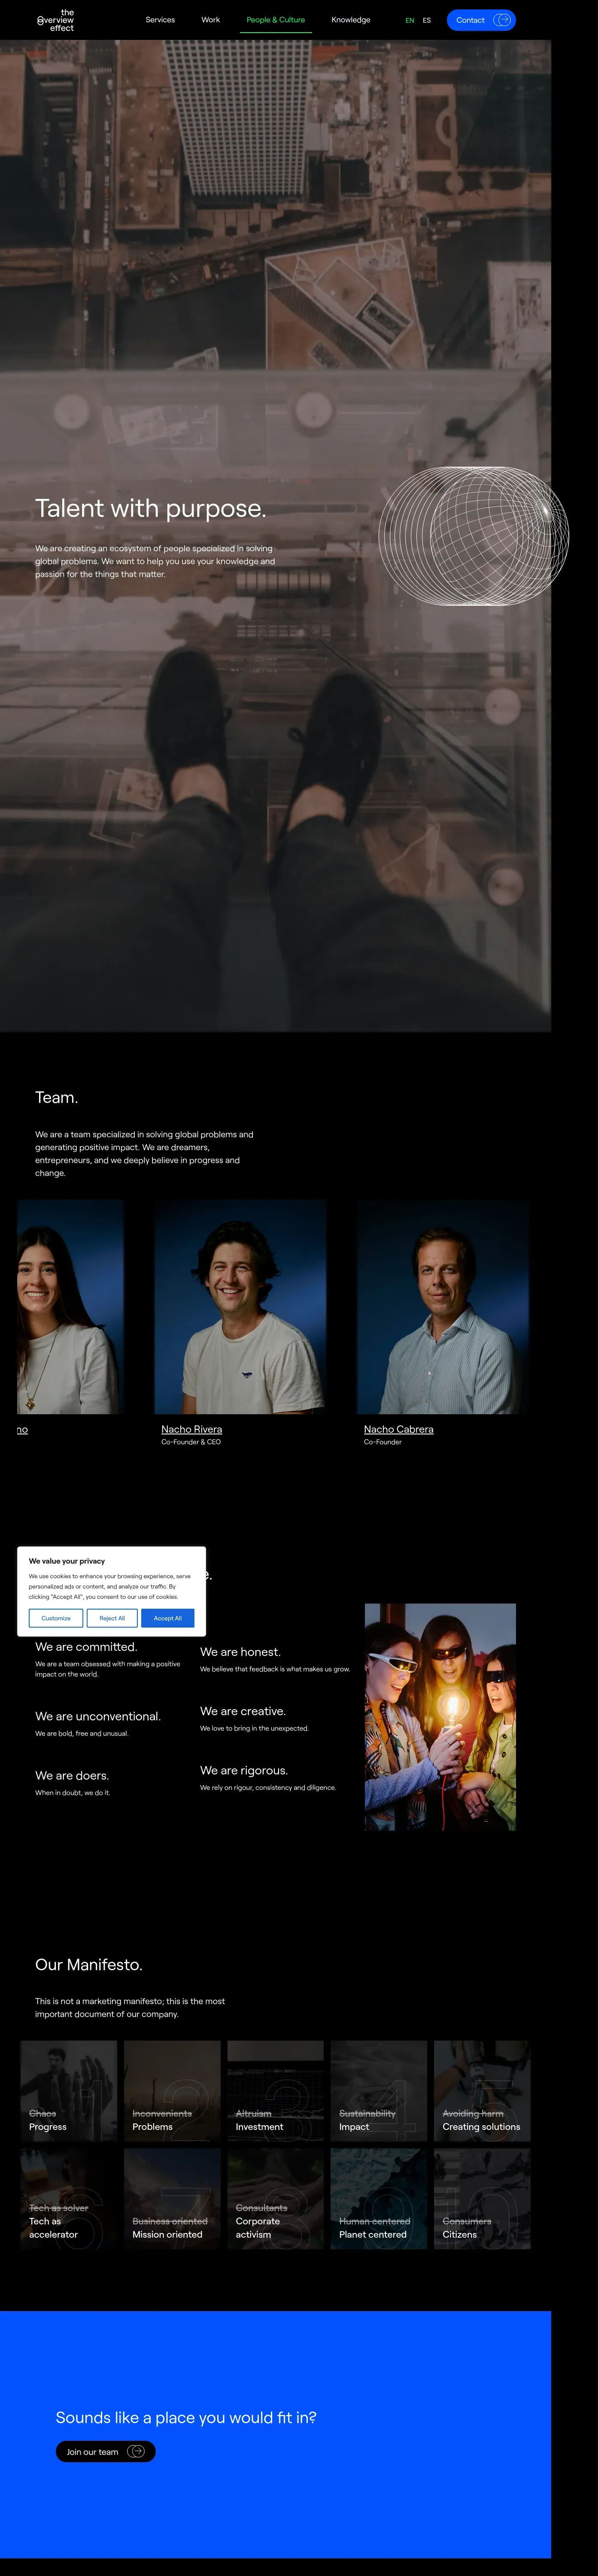The width and height of the screenshot is (598, 2576).
Task: Click the Talent with purpose heading
Action: [151, 508]
